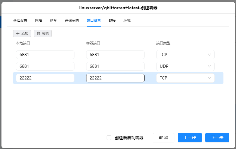Enable the 创建后启动容器 checkbox
Viewport: 236px width, 149px height.
(x=109, y=138)
